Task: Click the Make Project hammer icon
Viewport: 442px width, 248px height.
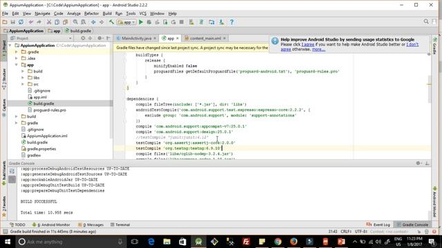Action: click(x=112, y=22)
